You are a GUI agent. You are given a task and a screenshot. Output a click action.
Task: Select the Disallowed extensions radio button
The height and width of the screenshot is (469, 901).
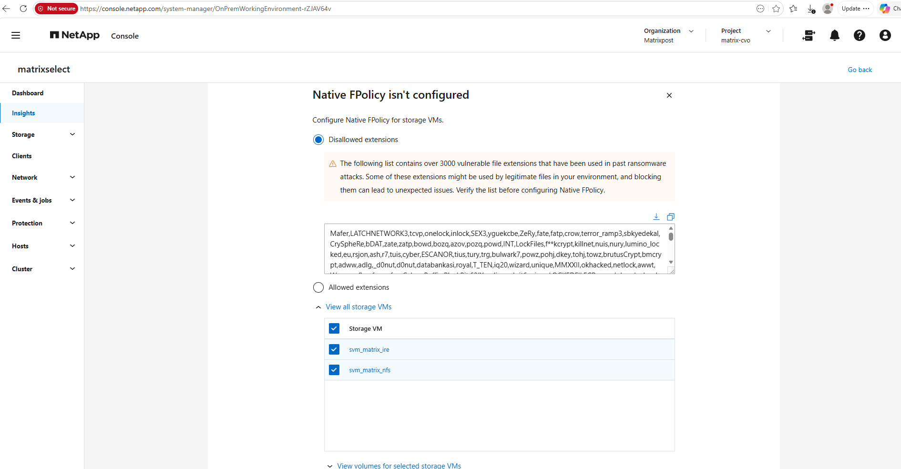click(x=318, y=140)
